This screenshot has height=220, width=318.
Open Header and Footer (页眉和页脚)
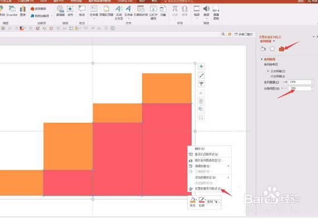(x=106, y=11)
